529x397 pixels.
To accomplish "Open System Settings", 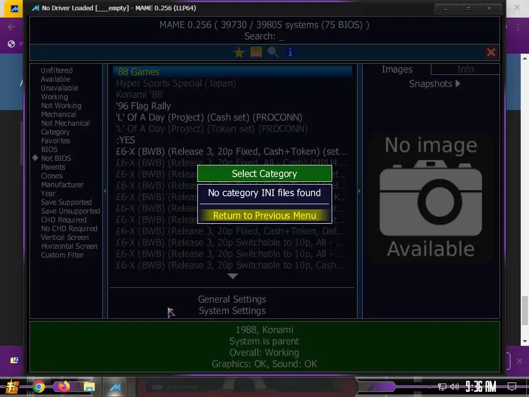I will coord(232,311).
